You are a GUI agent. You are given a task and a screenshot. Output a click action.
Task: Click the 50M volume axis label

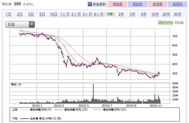(175, 83)
